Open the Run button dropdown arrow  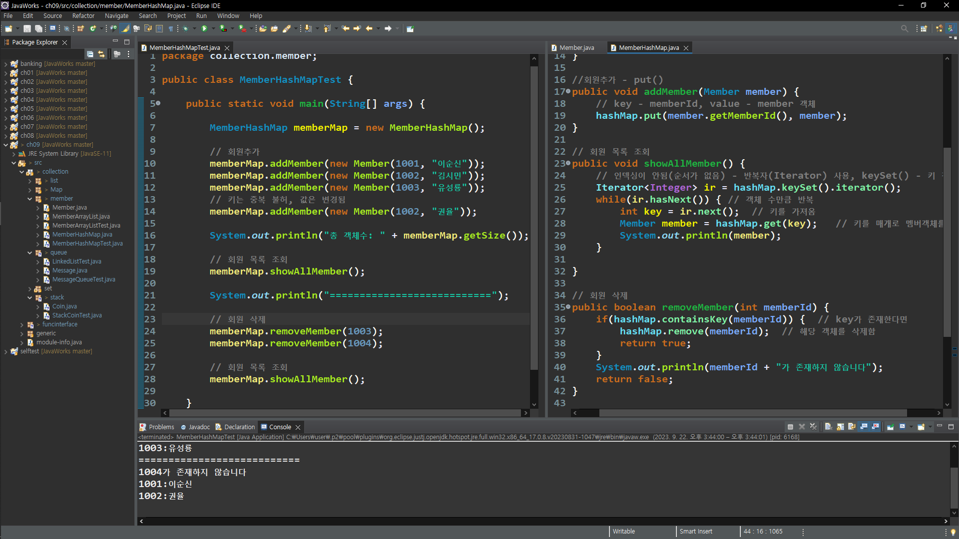pyautogui.click(x=213, y=28)
